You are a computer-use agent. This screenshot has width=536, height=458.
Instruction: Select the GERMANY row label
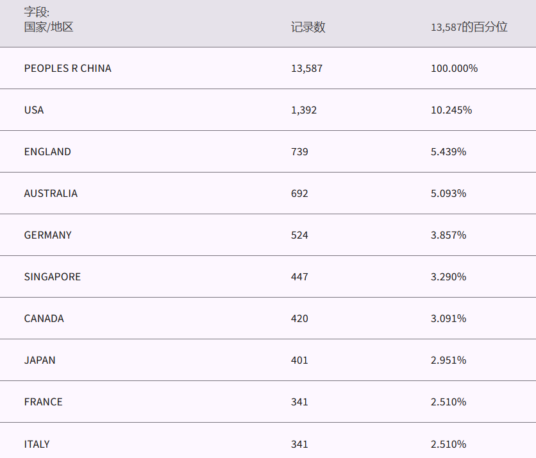(48, 235)
